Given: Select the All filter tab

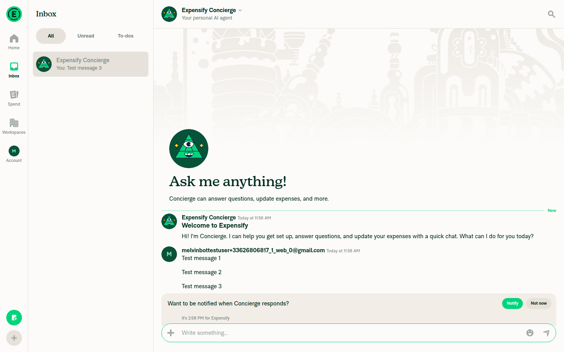Looking at the screenshot, I should coord(51,36).
